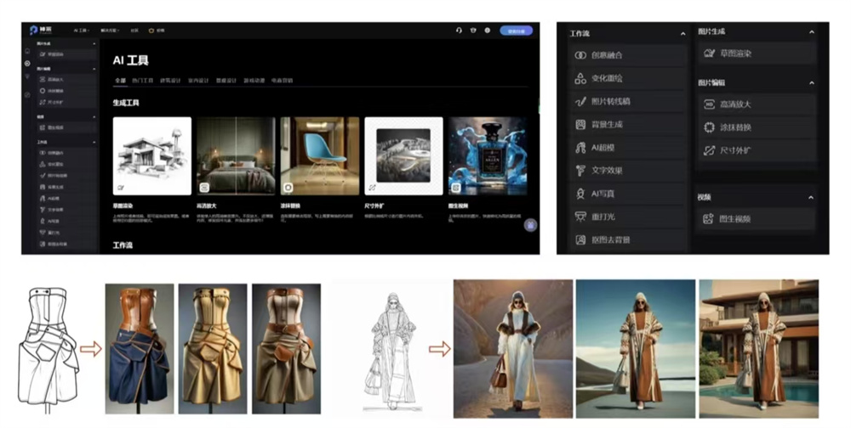851x428 pixels.
Task: Open 高清放大 entry in main window sidebar
Action: pos(66,80)
